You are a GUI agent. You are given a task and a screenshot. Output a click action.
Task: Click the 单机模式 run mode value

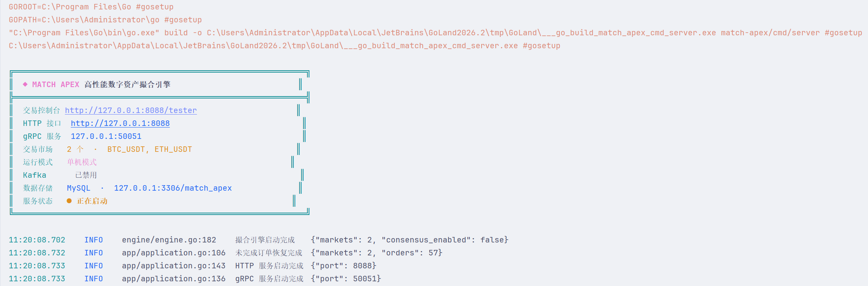pyautogui.click(x=82, y=162)
